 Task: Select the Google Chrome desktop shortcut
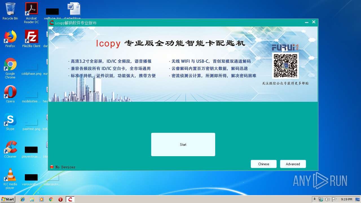tap(10, 68)
